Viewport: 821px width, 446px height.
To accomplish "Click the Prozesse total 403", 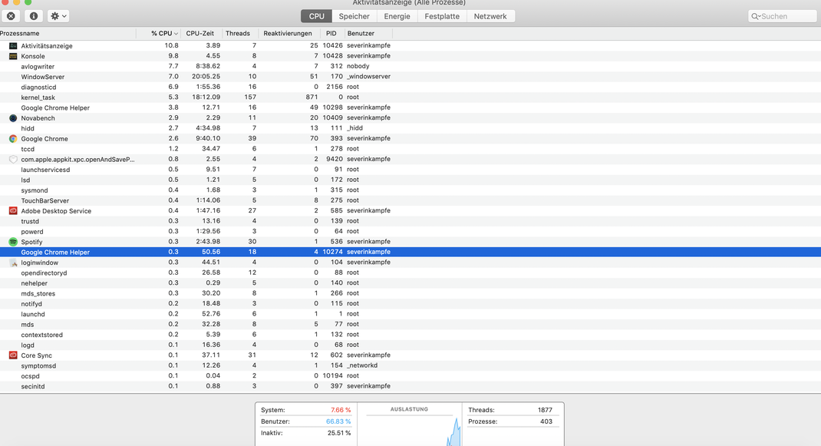I will (546, 421).
